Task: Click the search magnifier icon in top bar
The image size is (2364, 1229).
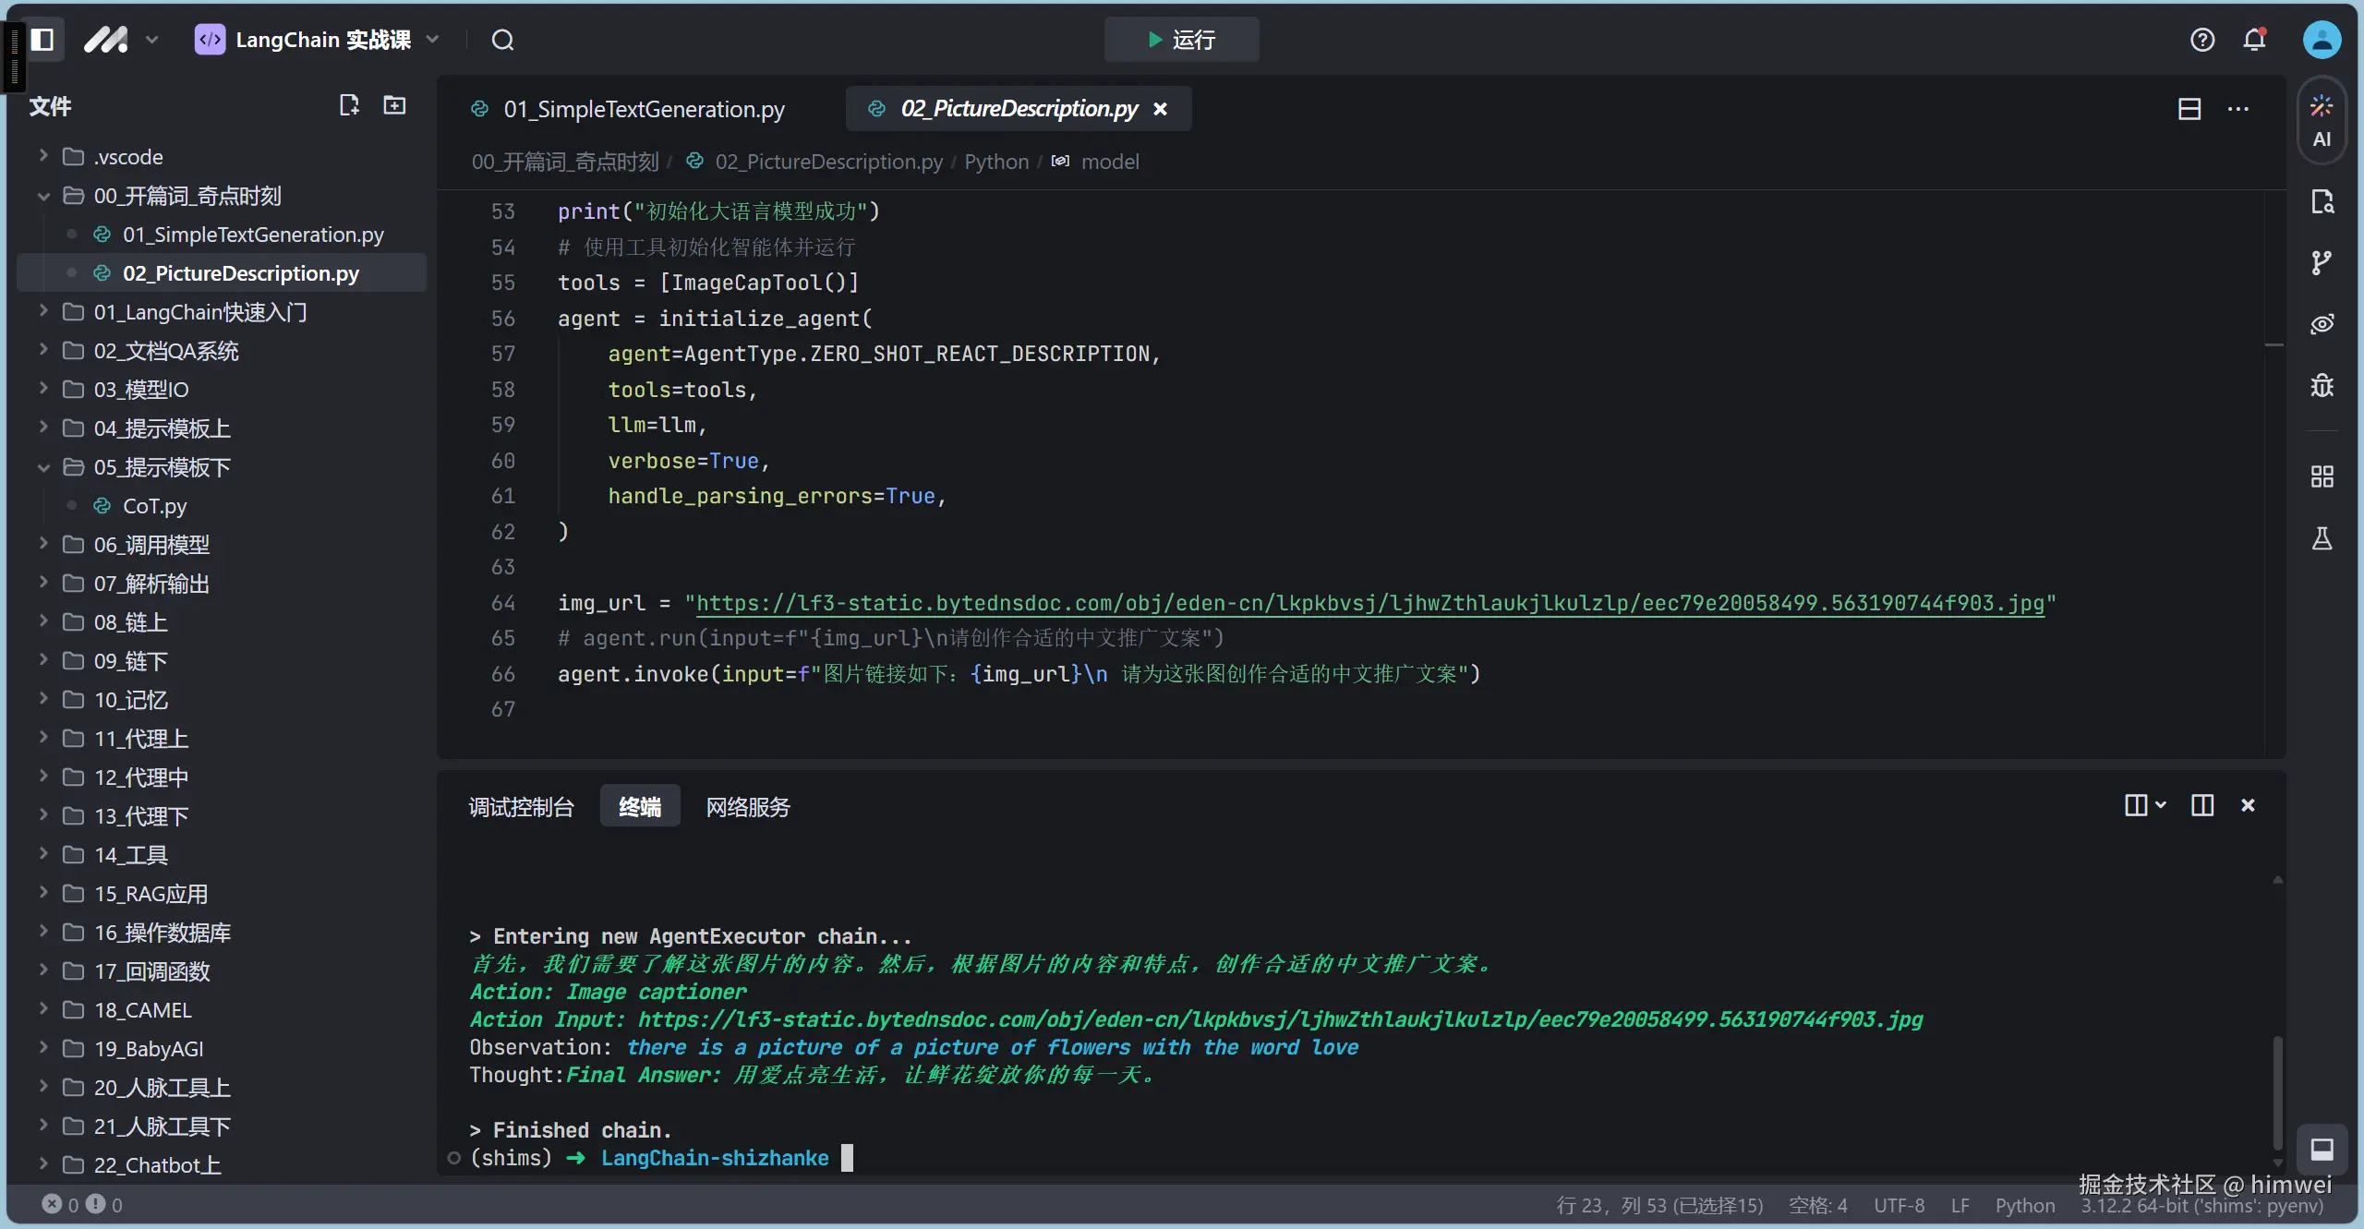Action: [502, 40]
